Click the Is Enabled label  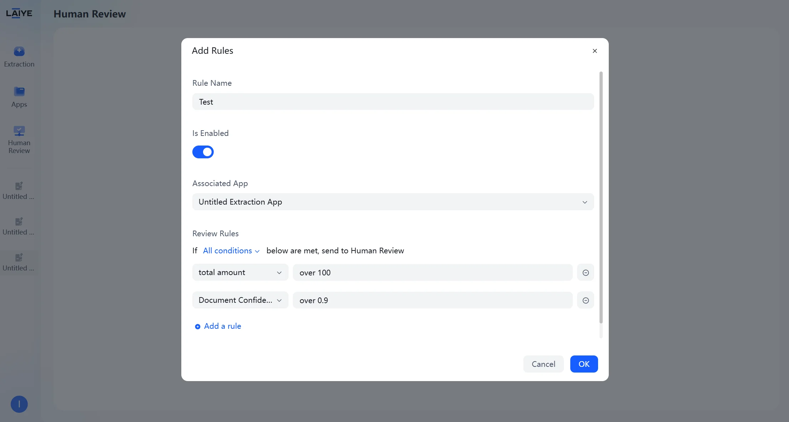[x=211, y=133]
